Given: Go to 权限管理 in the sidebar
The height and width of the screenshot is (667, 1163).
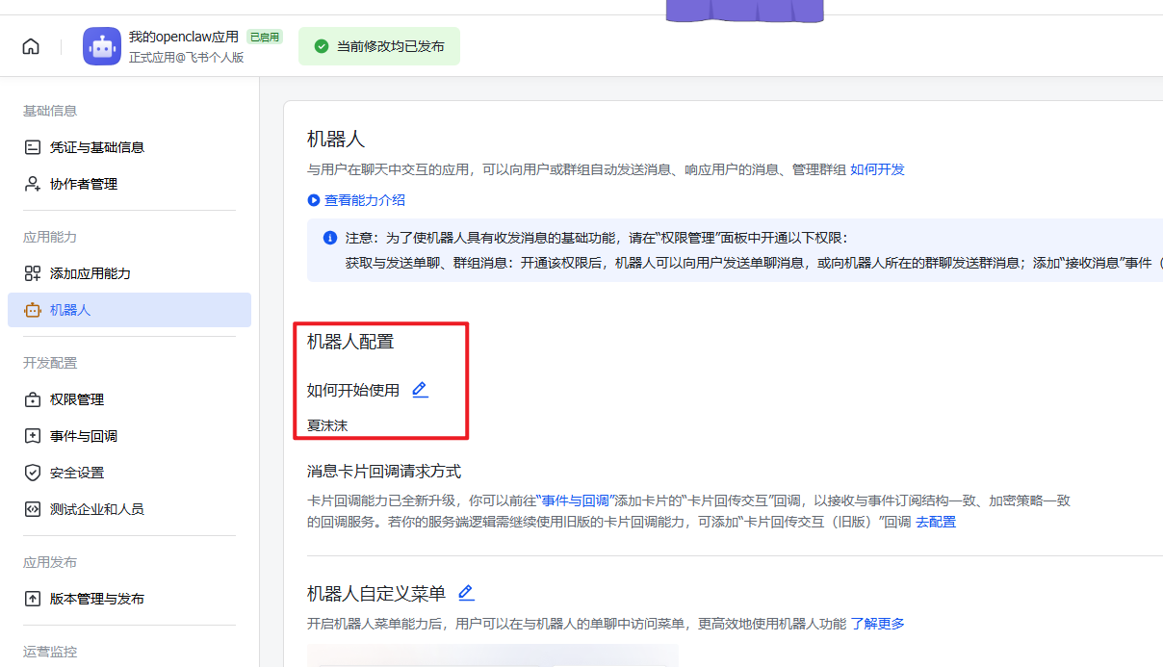Looking at the screenshot, I should (x=77, y=399).
